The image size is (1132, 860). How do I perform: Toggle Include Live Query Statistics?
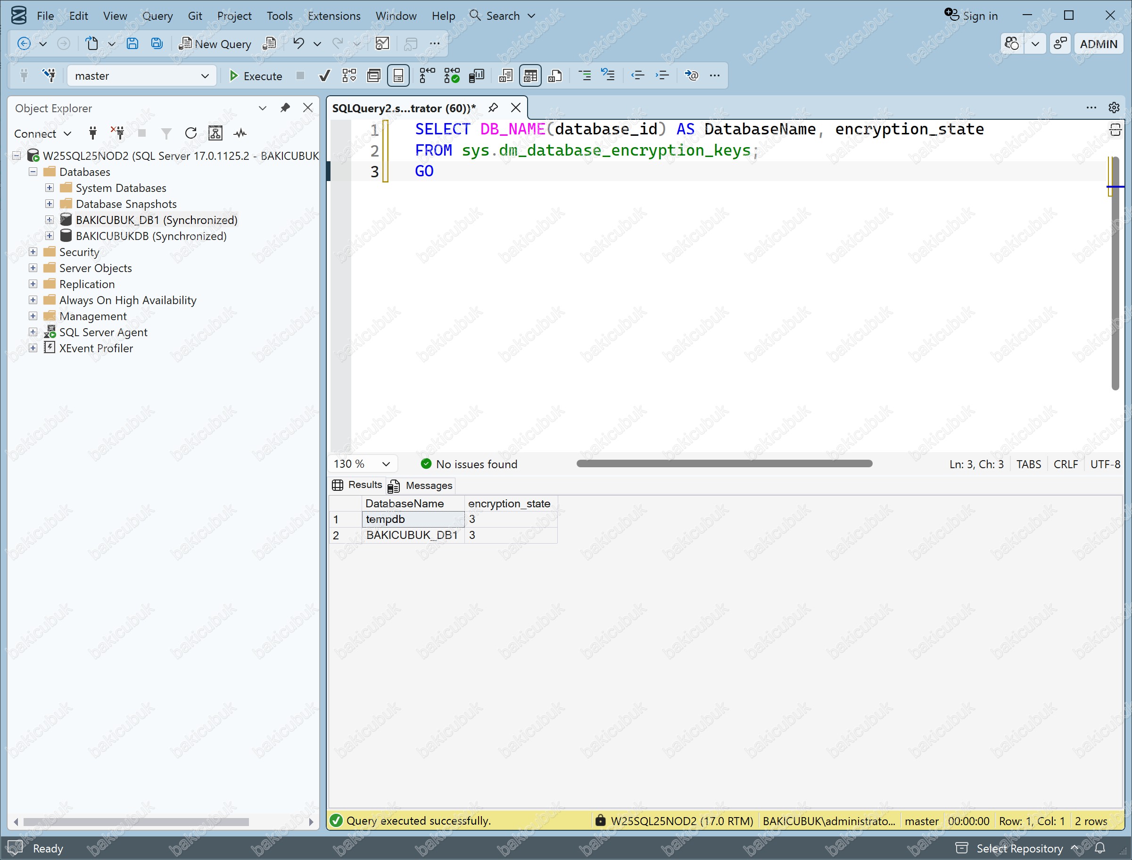tap(452, 76)
